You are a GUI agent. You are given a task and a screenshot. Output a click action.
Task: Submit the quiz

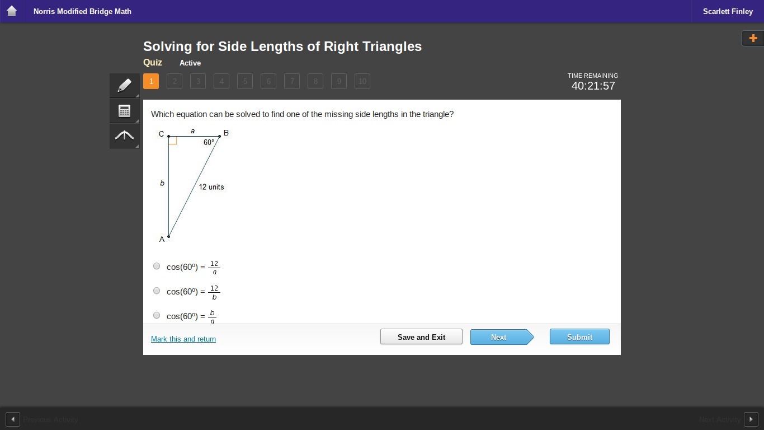pos(579,337)
